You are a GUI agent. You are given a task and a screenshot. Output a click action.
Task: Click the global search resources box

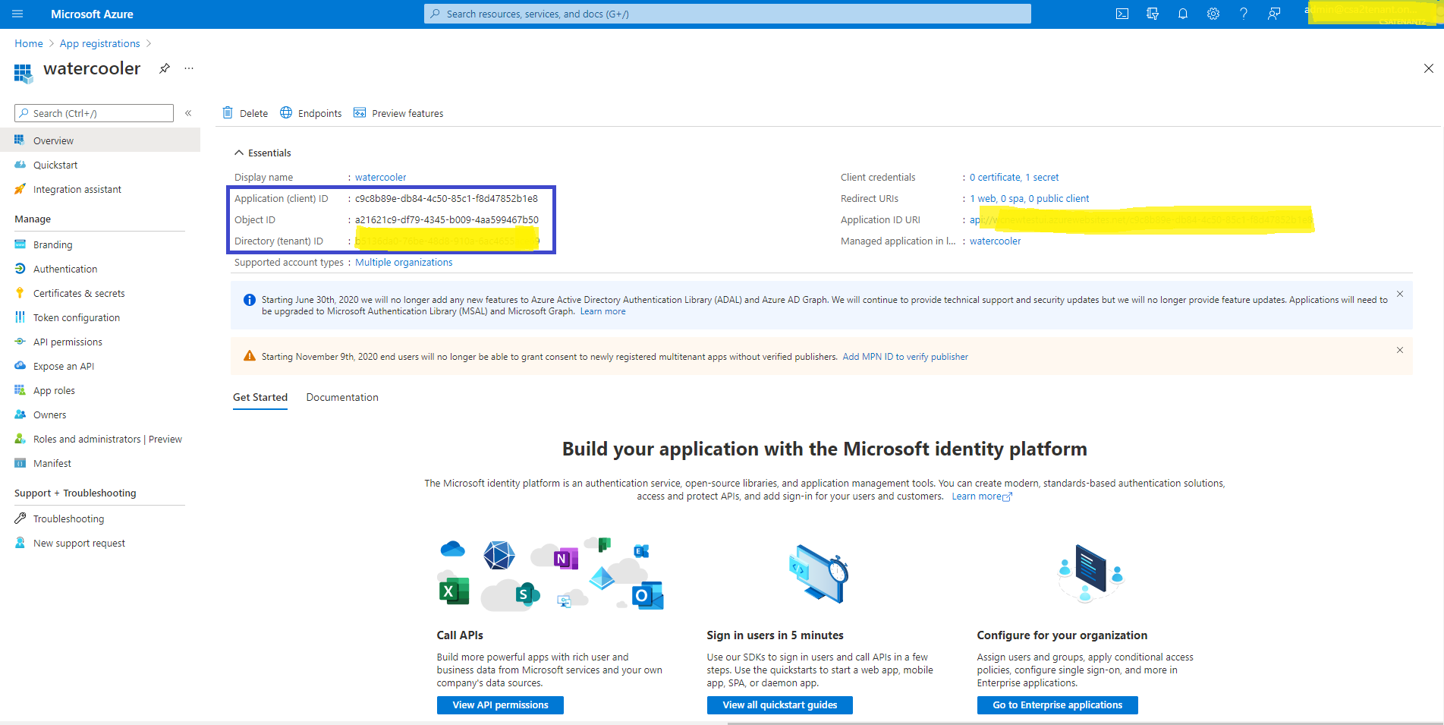coord(727,14)
